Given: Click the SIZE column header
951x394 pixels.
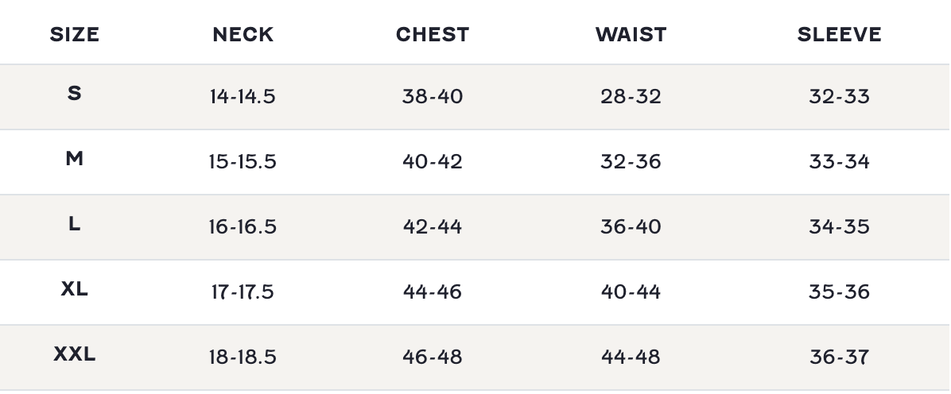Looking at the screenshot, I should [x=75, y=35].
